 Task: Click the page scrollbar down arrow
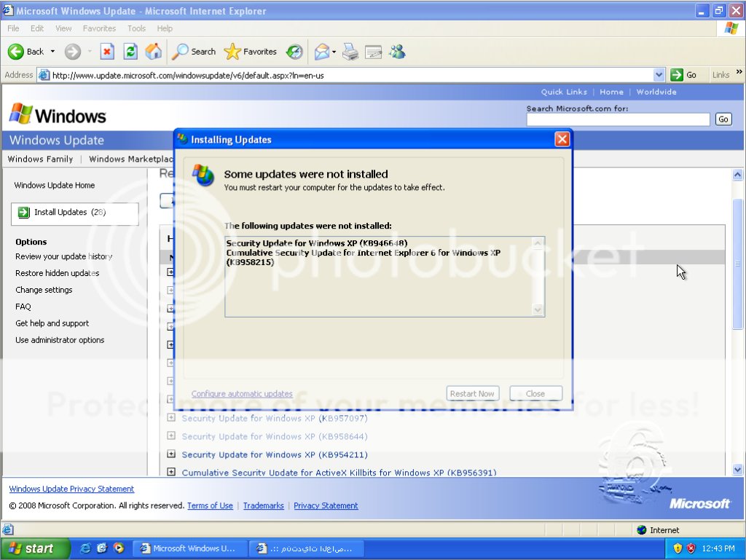click(x=737, y=470)
